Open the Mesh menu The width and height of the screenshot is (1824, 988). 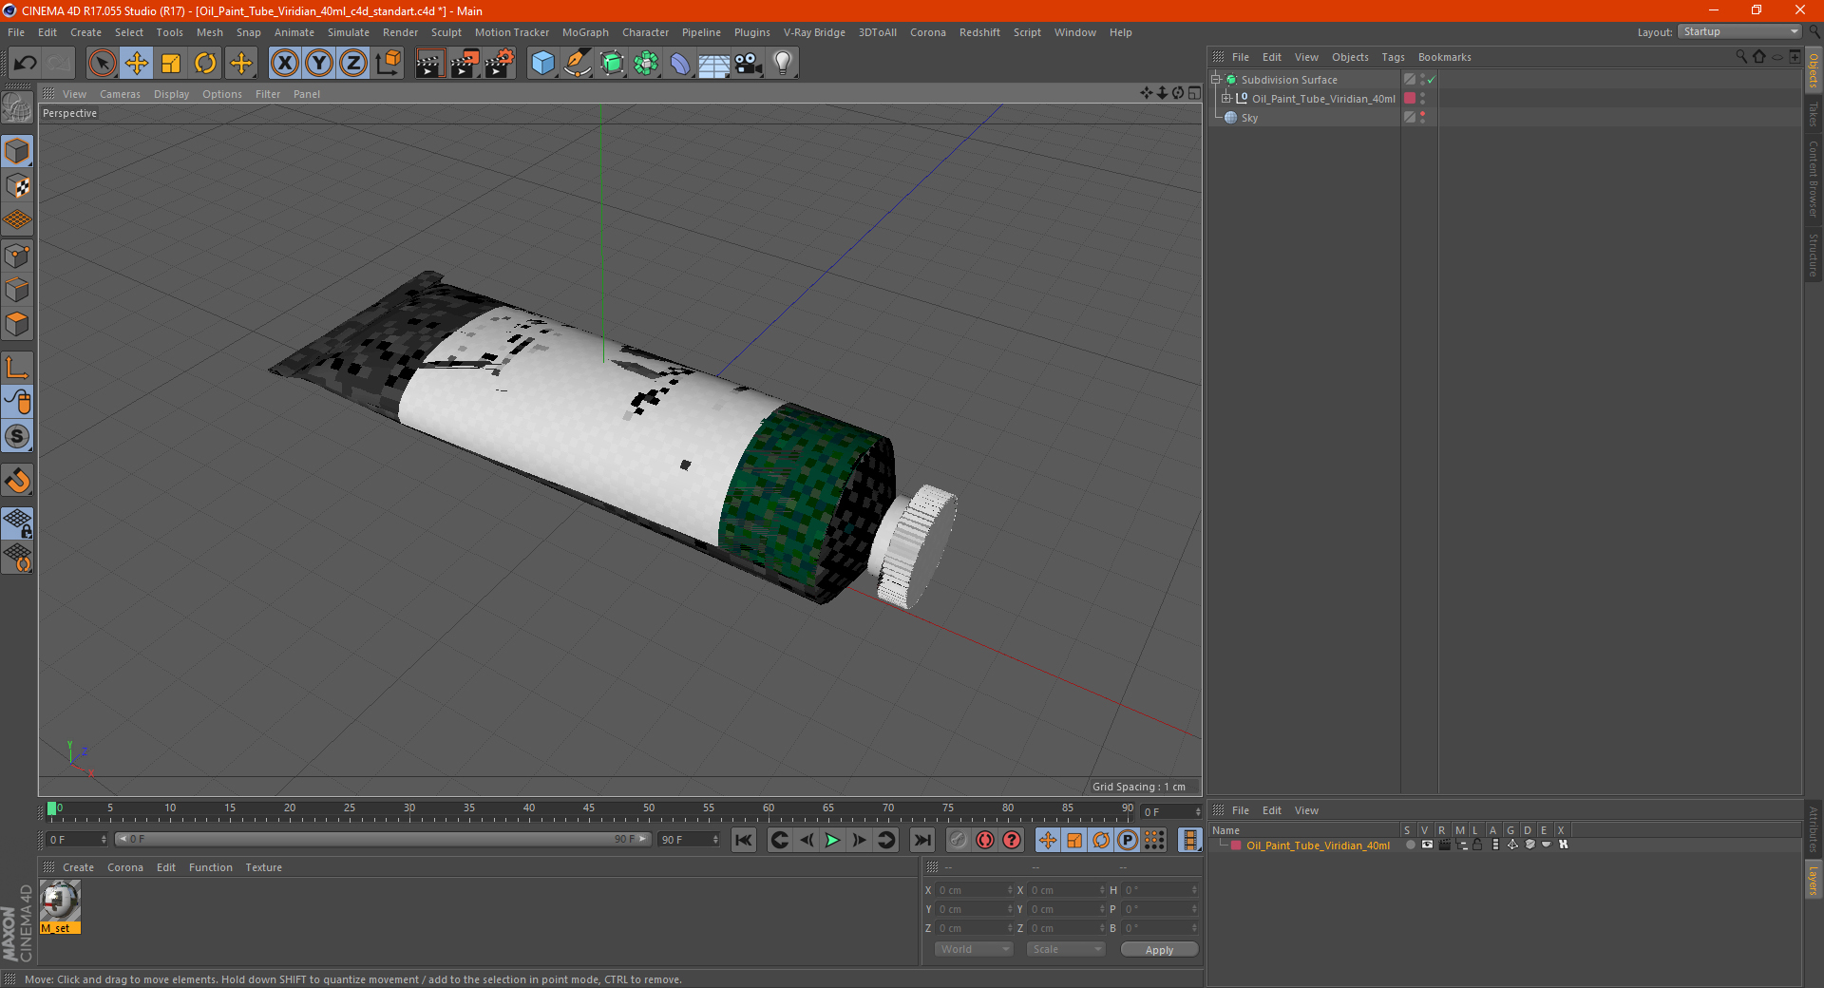point(210,32)
